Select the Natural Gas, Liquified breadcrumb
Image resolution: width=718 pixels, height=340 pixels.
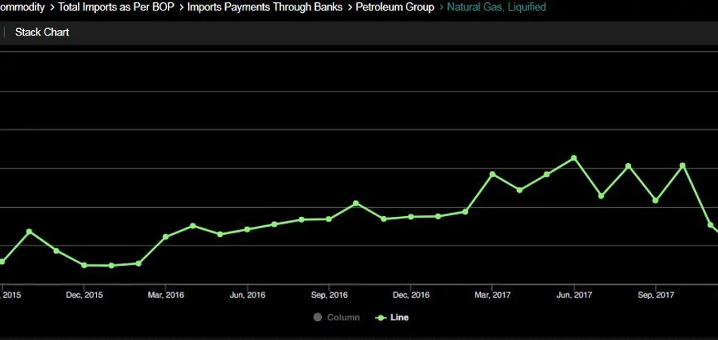tap(497, 7)
